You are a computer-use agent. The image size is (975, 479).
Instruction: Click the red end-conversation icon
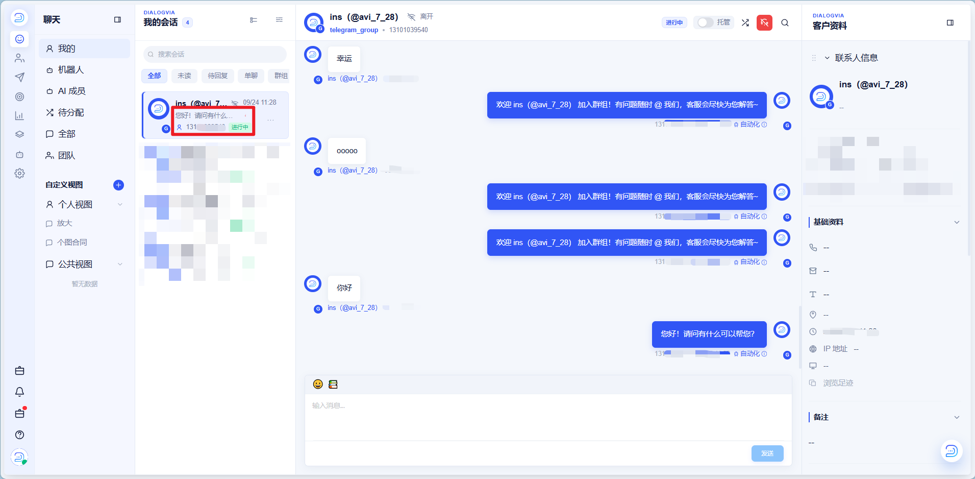point(764,22)
